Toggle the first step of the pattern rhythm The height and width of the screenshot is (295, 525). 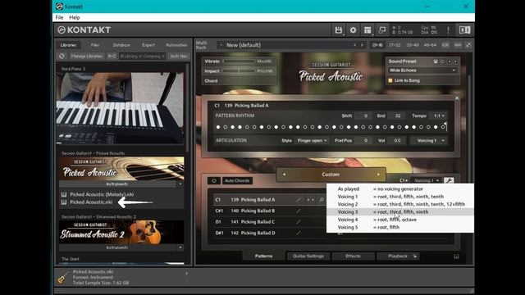tap(218, 127)
